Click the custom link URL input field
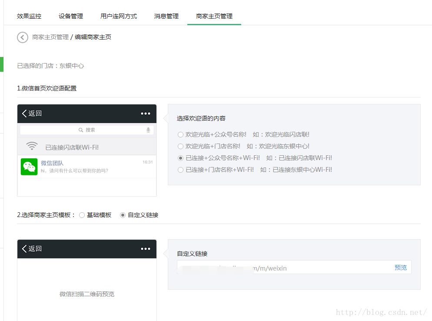This screenshot has width=432, height=321. click(x=294, y=267)
